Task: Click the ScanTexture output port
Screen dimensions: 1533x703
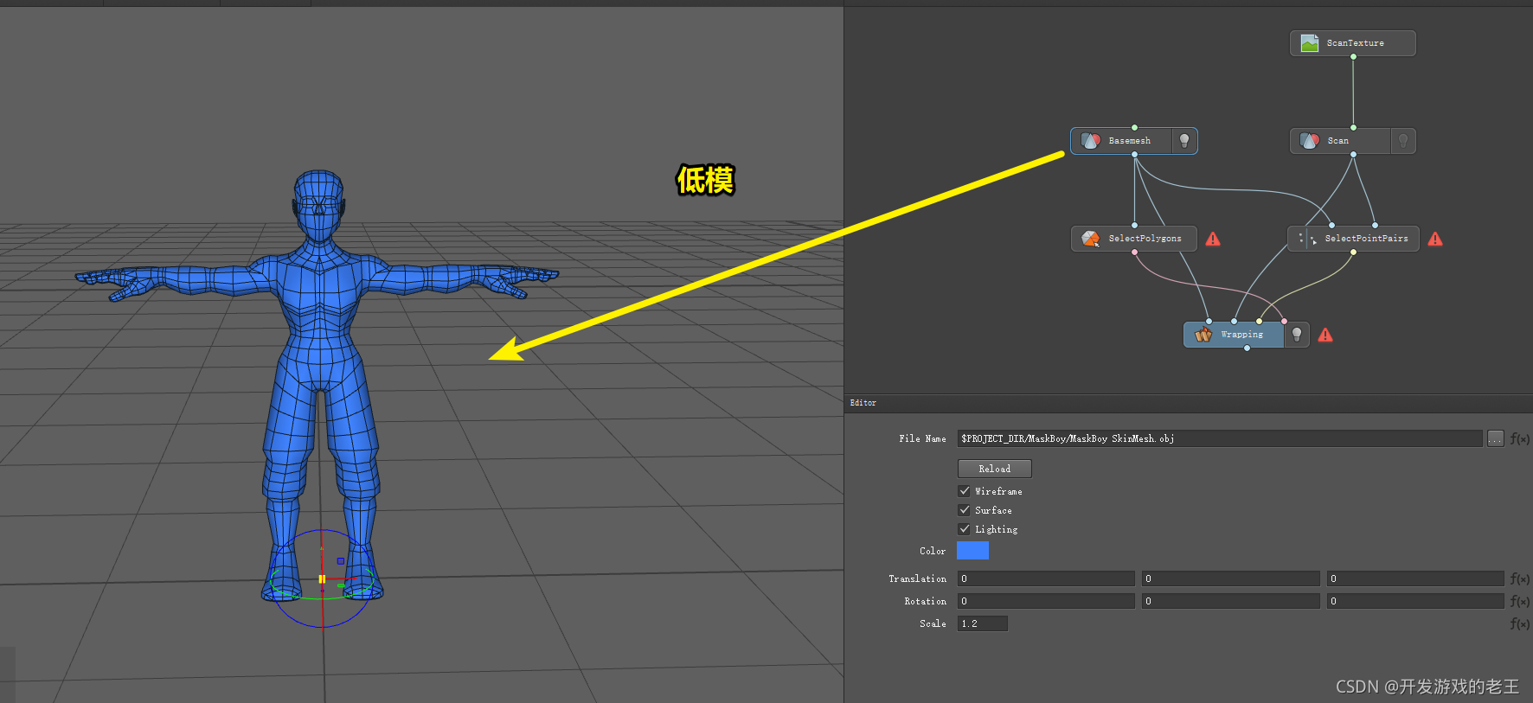Action: [1353, 56]
